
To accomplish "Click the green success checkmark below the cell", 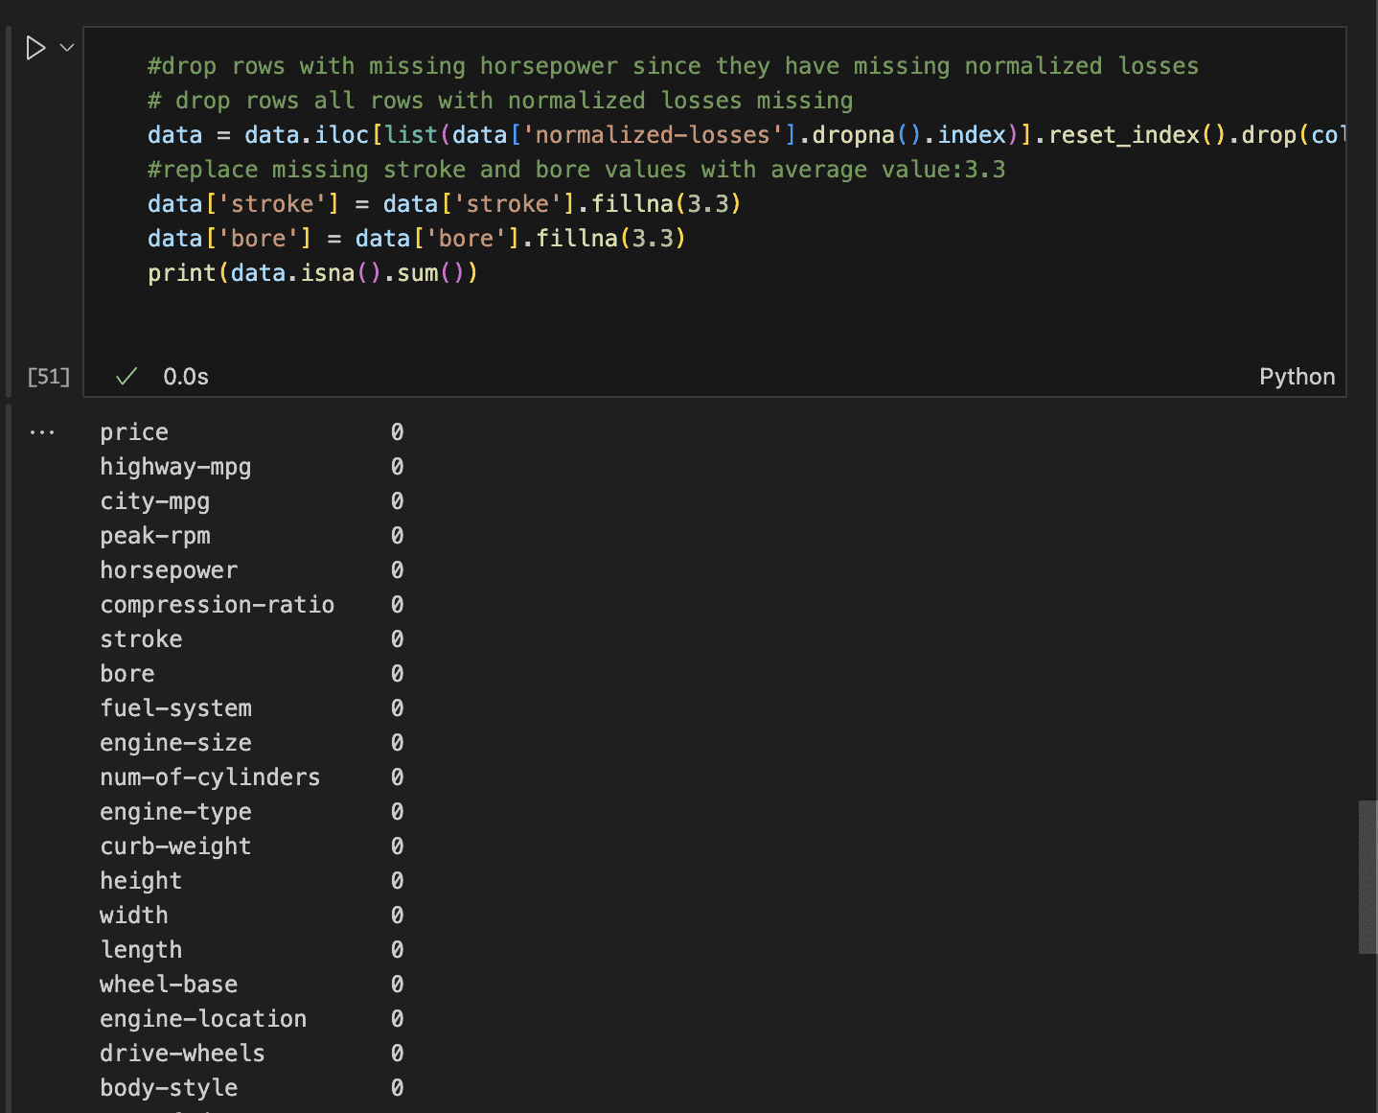I will coord(126,376).
